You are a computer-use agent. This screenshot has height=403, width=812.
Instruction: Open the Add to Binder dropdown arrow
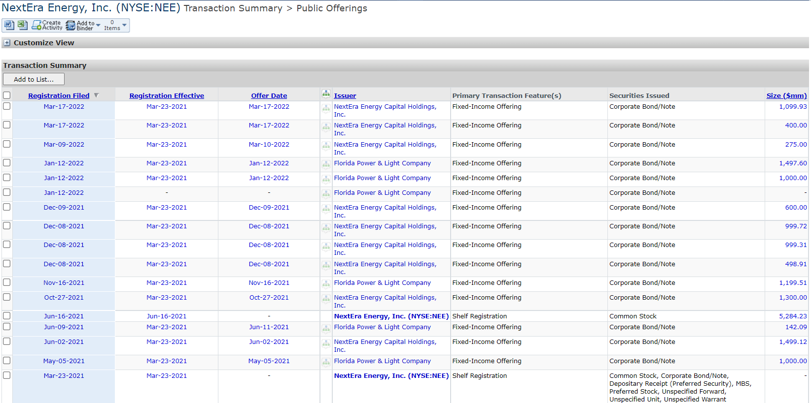pos(98,25)
